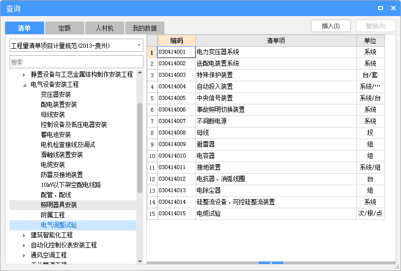Select code cell 030414001

pos(176,52)
